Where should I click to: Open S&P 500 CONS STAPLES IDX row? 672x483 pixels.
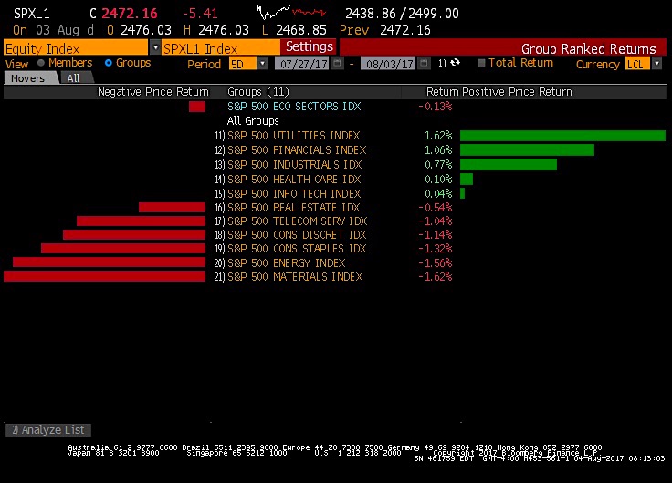297,249
